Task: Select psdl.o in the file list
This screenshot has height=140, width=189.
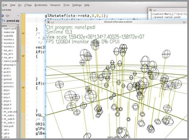Action: tap(7, 76)
